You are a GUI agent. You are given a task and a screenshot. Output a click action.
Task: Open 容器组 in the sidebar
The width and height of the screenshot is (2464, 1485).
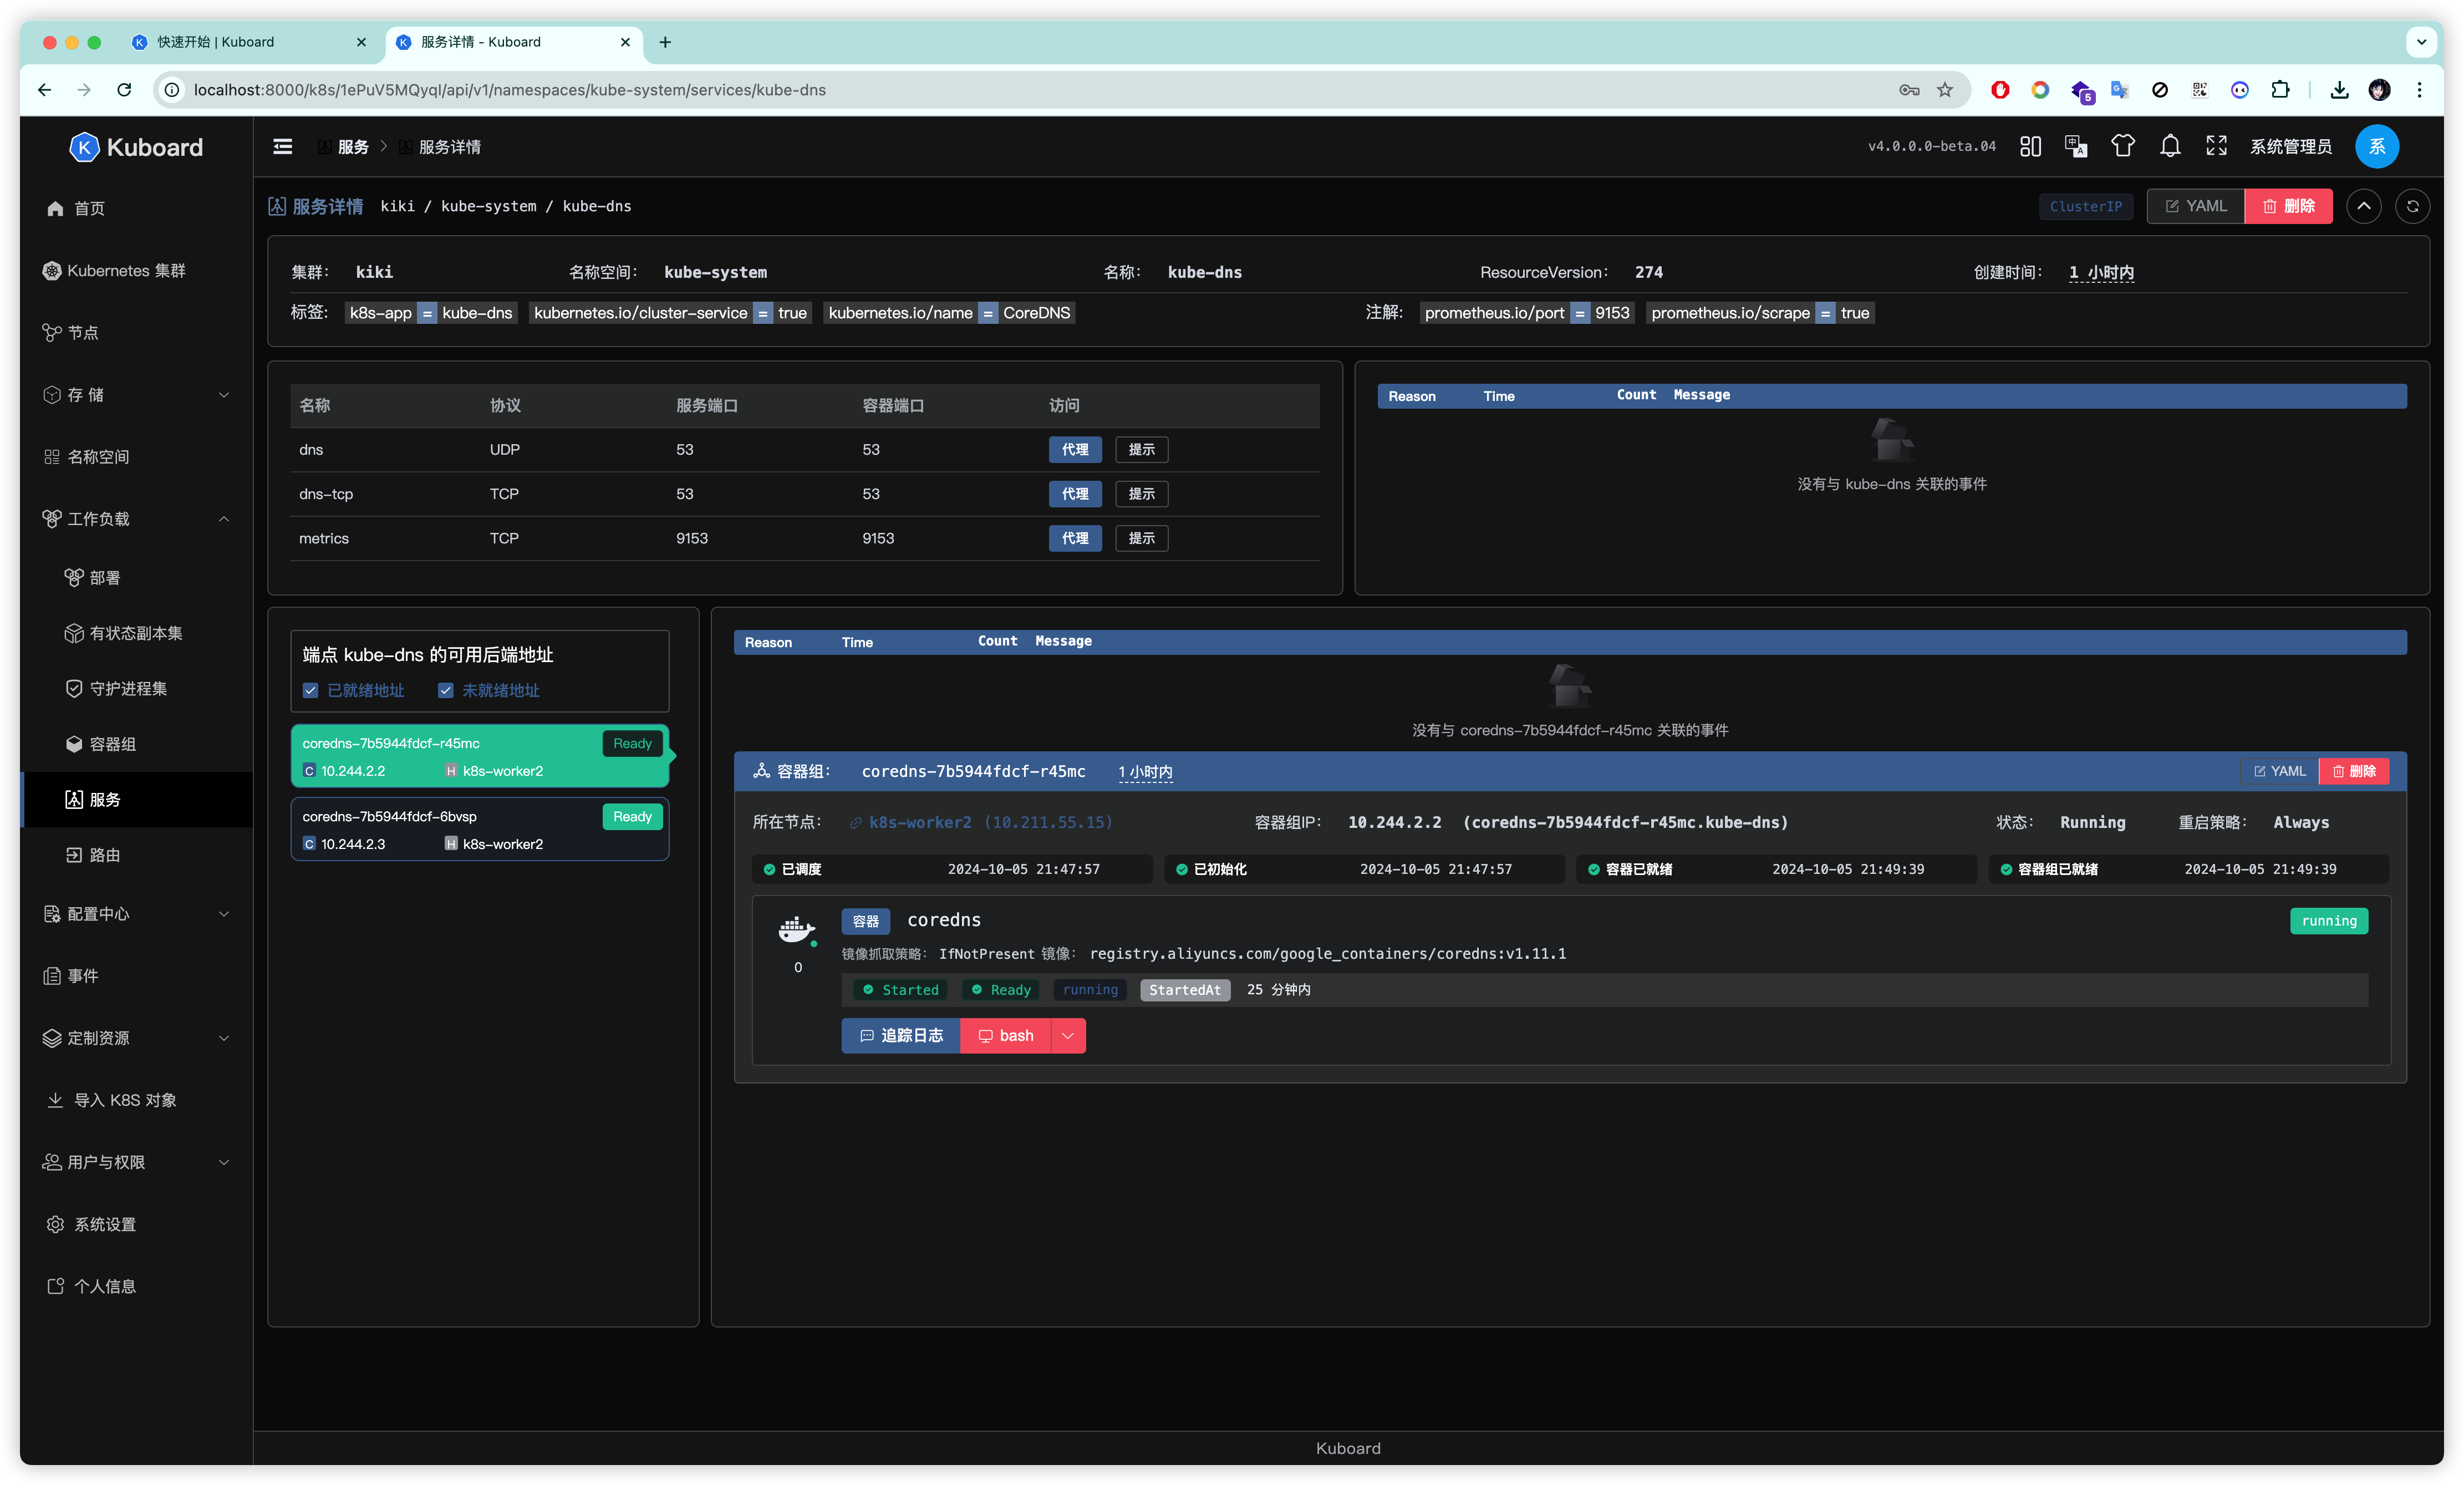tap(112, 744)
